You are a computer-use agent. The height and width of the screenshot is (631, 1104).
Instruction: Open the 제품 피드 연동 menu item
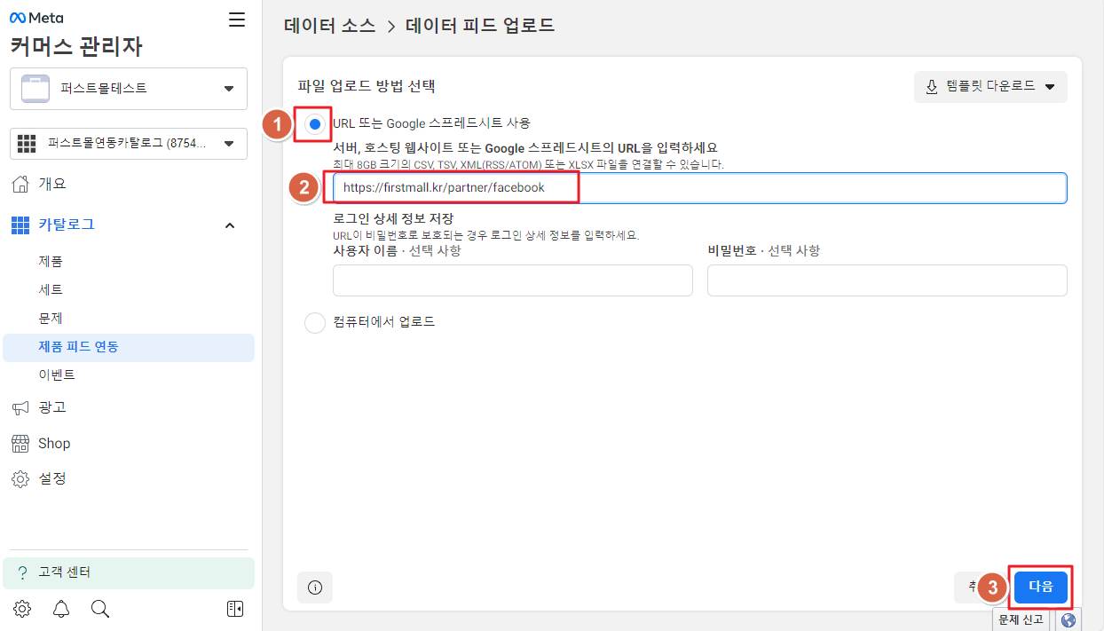click(78, 347)
